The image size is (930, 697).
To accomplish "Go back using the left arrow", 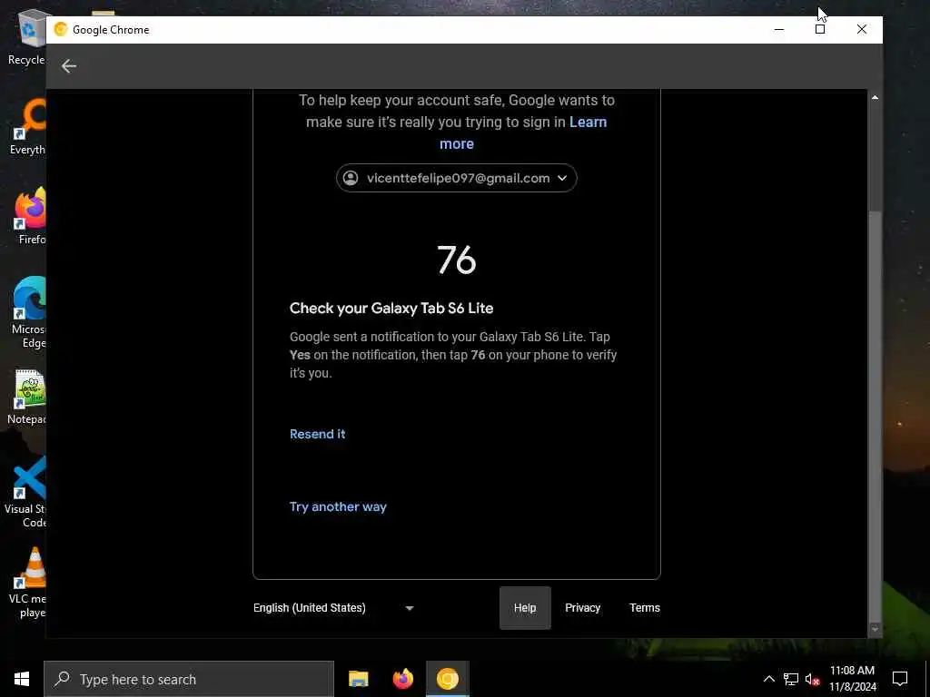I will tap(69, 65).
